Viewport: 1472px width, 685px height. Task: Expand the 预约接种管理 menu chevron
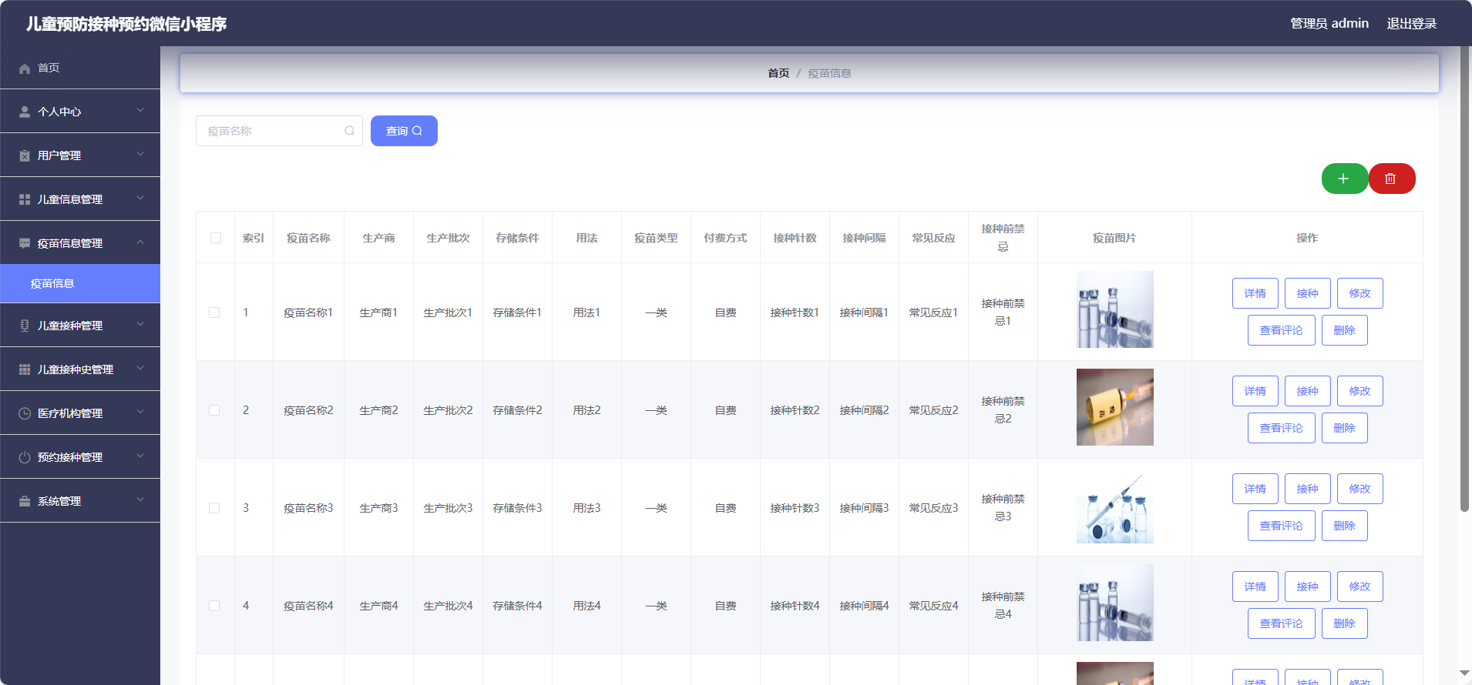tap(140, 456)
